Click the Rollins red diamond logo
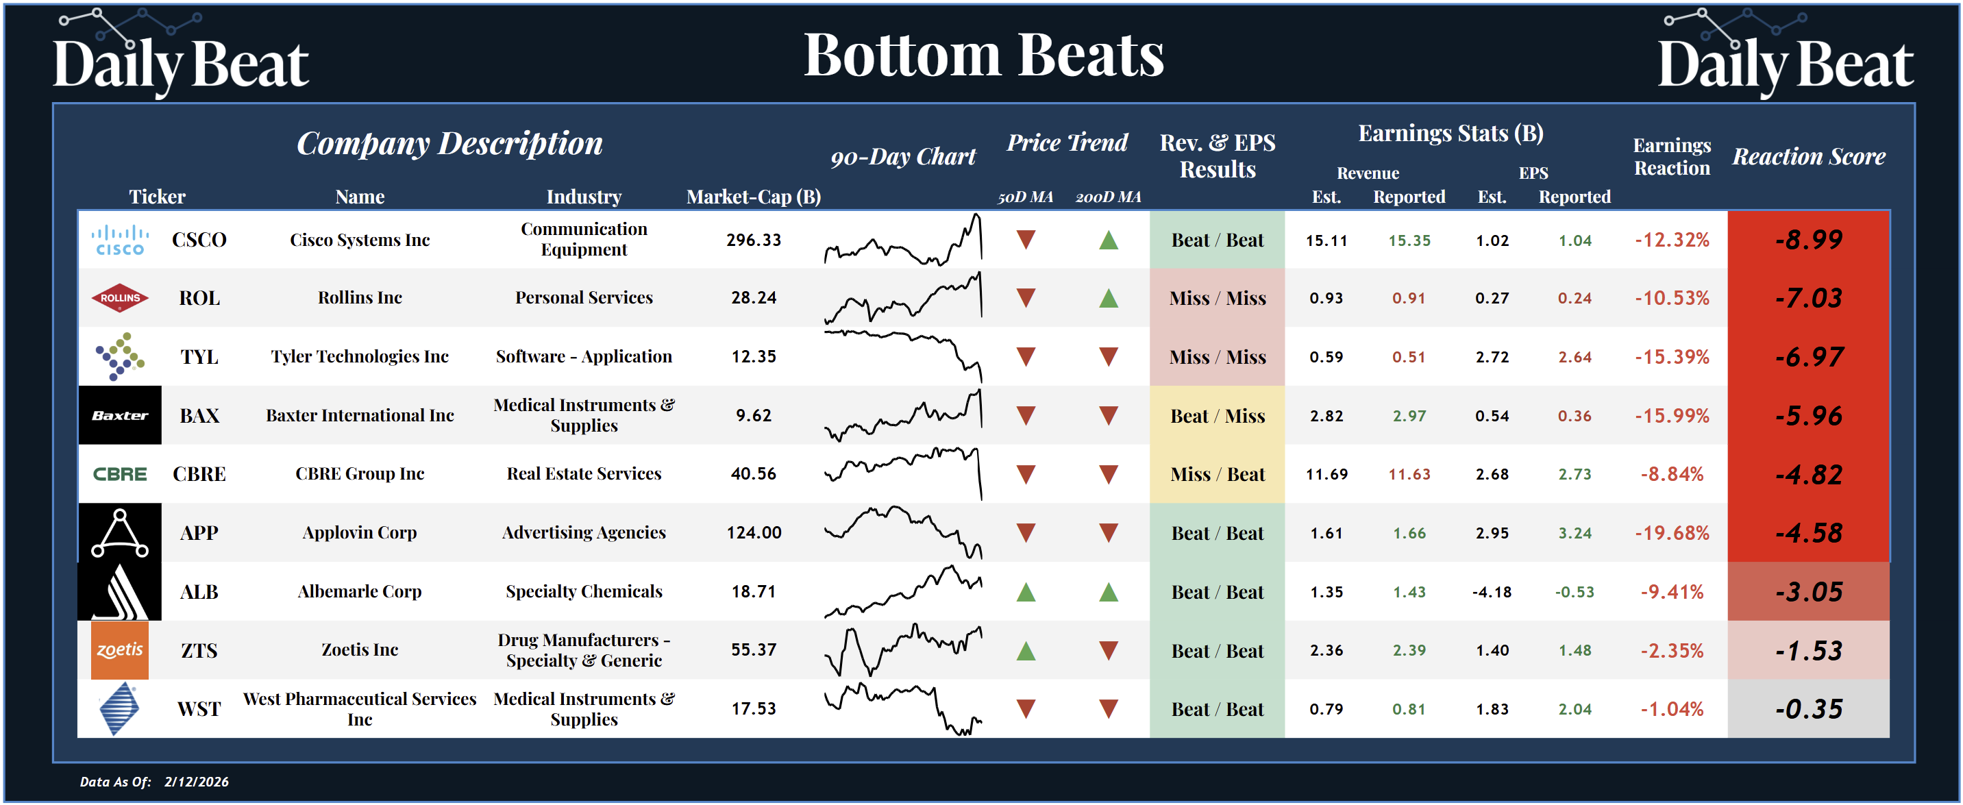 click(120, 298)
